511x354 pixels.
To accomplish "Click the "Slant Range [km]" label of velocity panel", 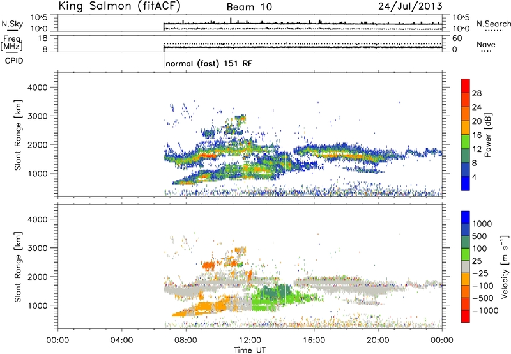I will (18, 267).
